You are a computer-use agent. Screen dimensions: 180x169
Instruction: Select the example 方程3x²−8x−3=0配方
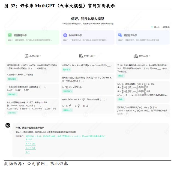click(x=88, y=68)
